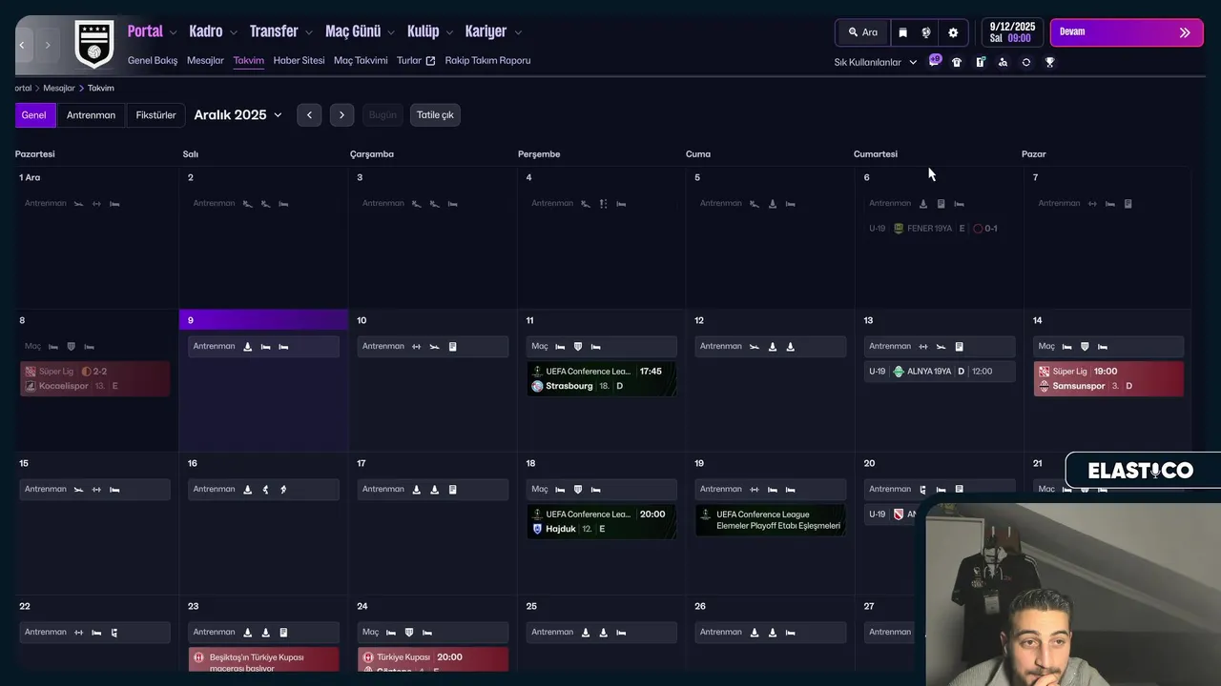
Task: Open the Ara search box
Action: [x=862, y=32]
